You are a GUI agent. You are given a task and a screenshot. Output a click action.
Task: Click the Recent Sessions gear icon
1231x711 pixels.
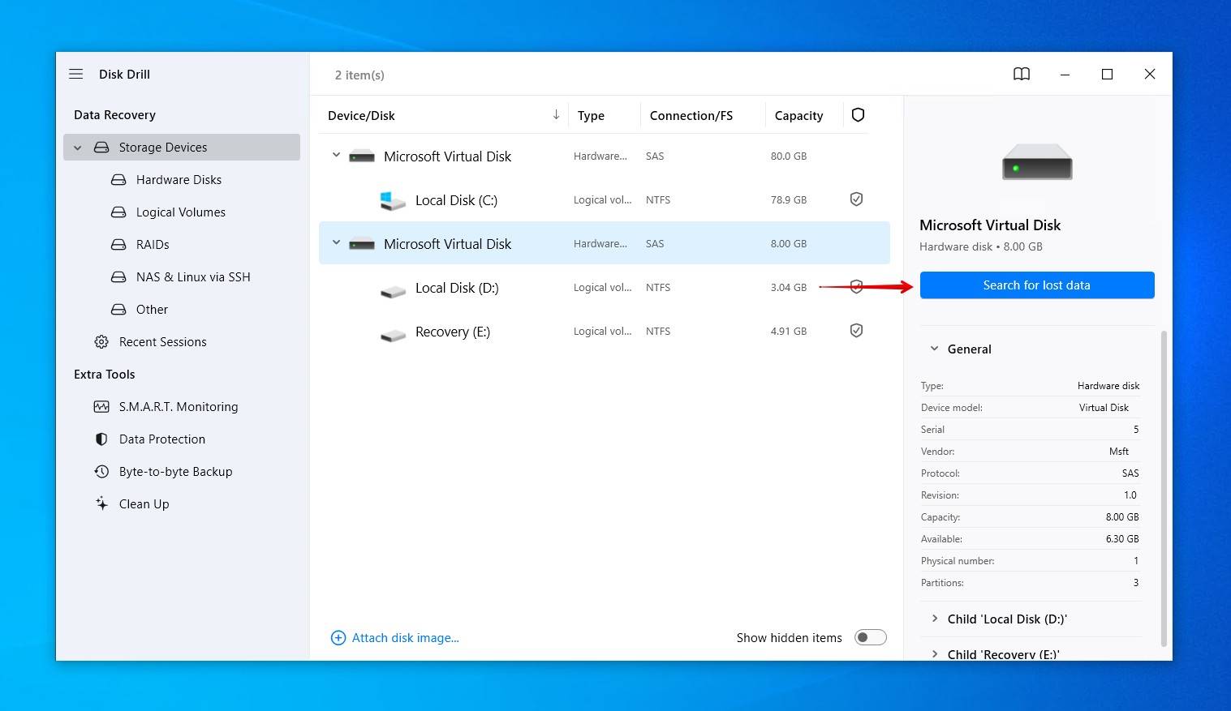101,342
